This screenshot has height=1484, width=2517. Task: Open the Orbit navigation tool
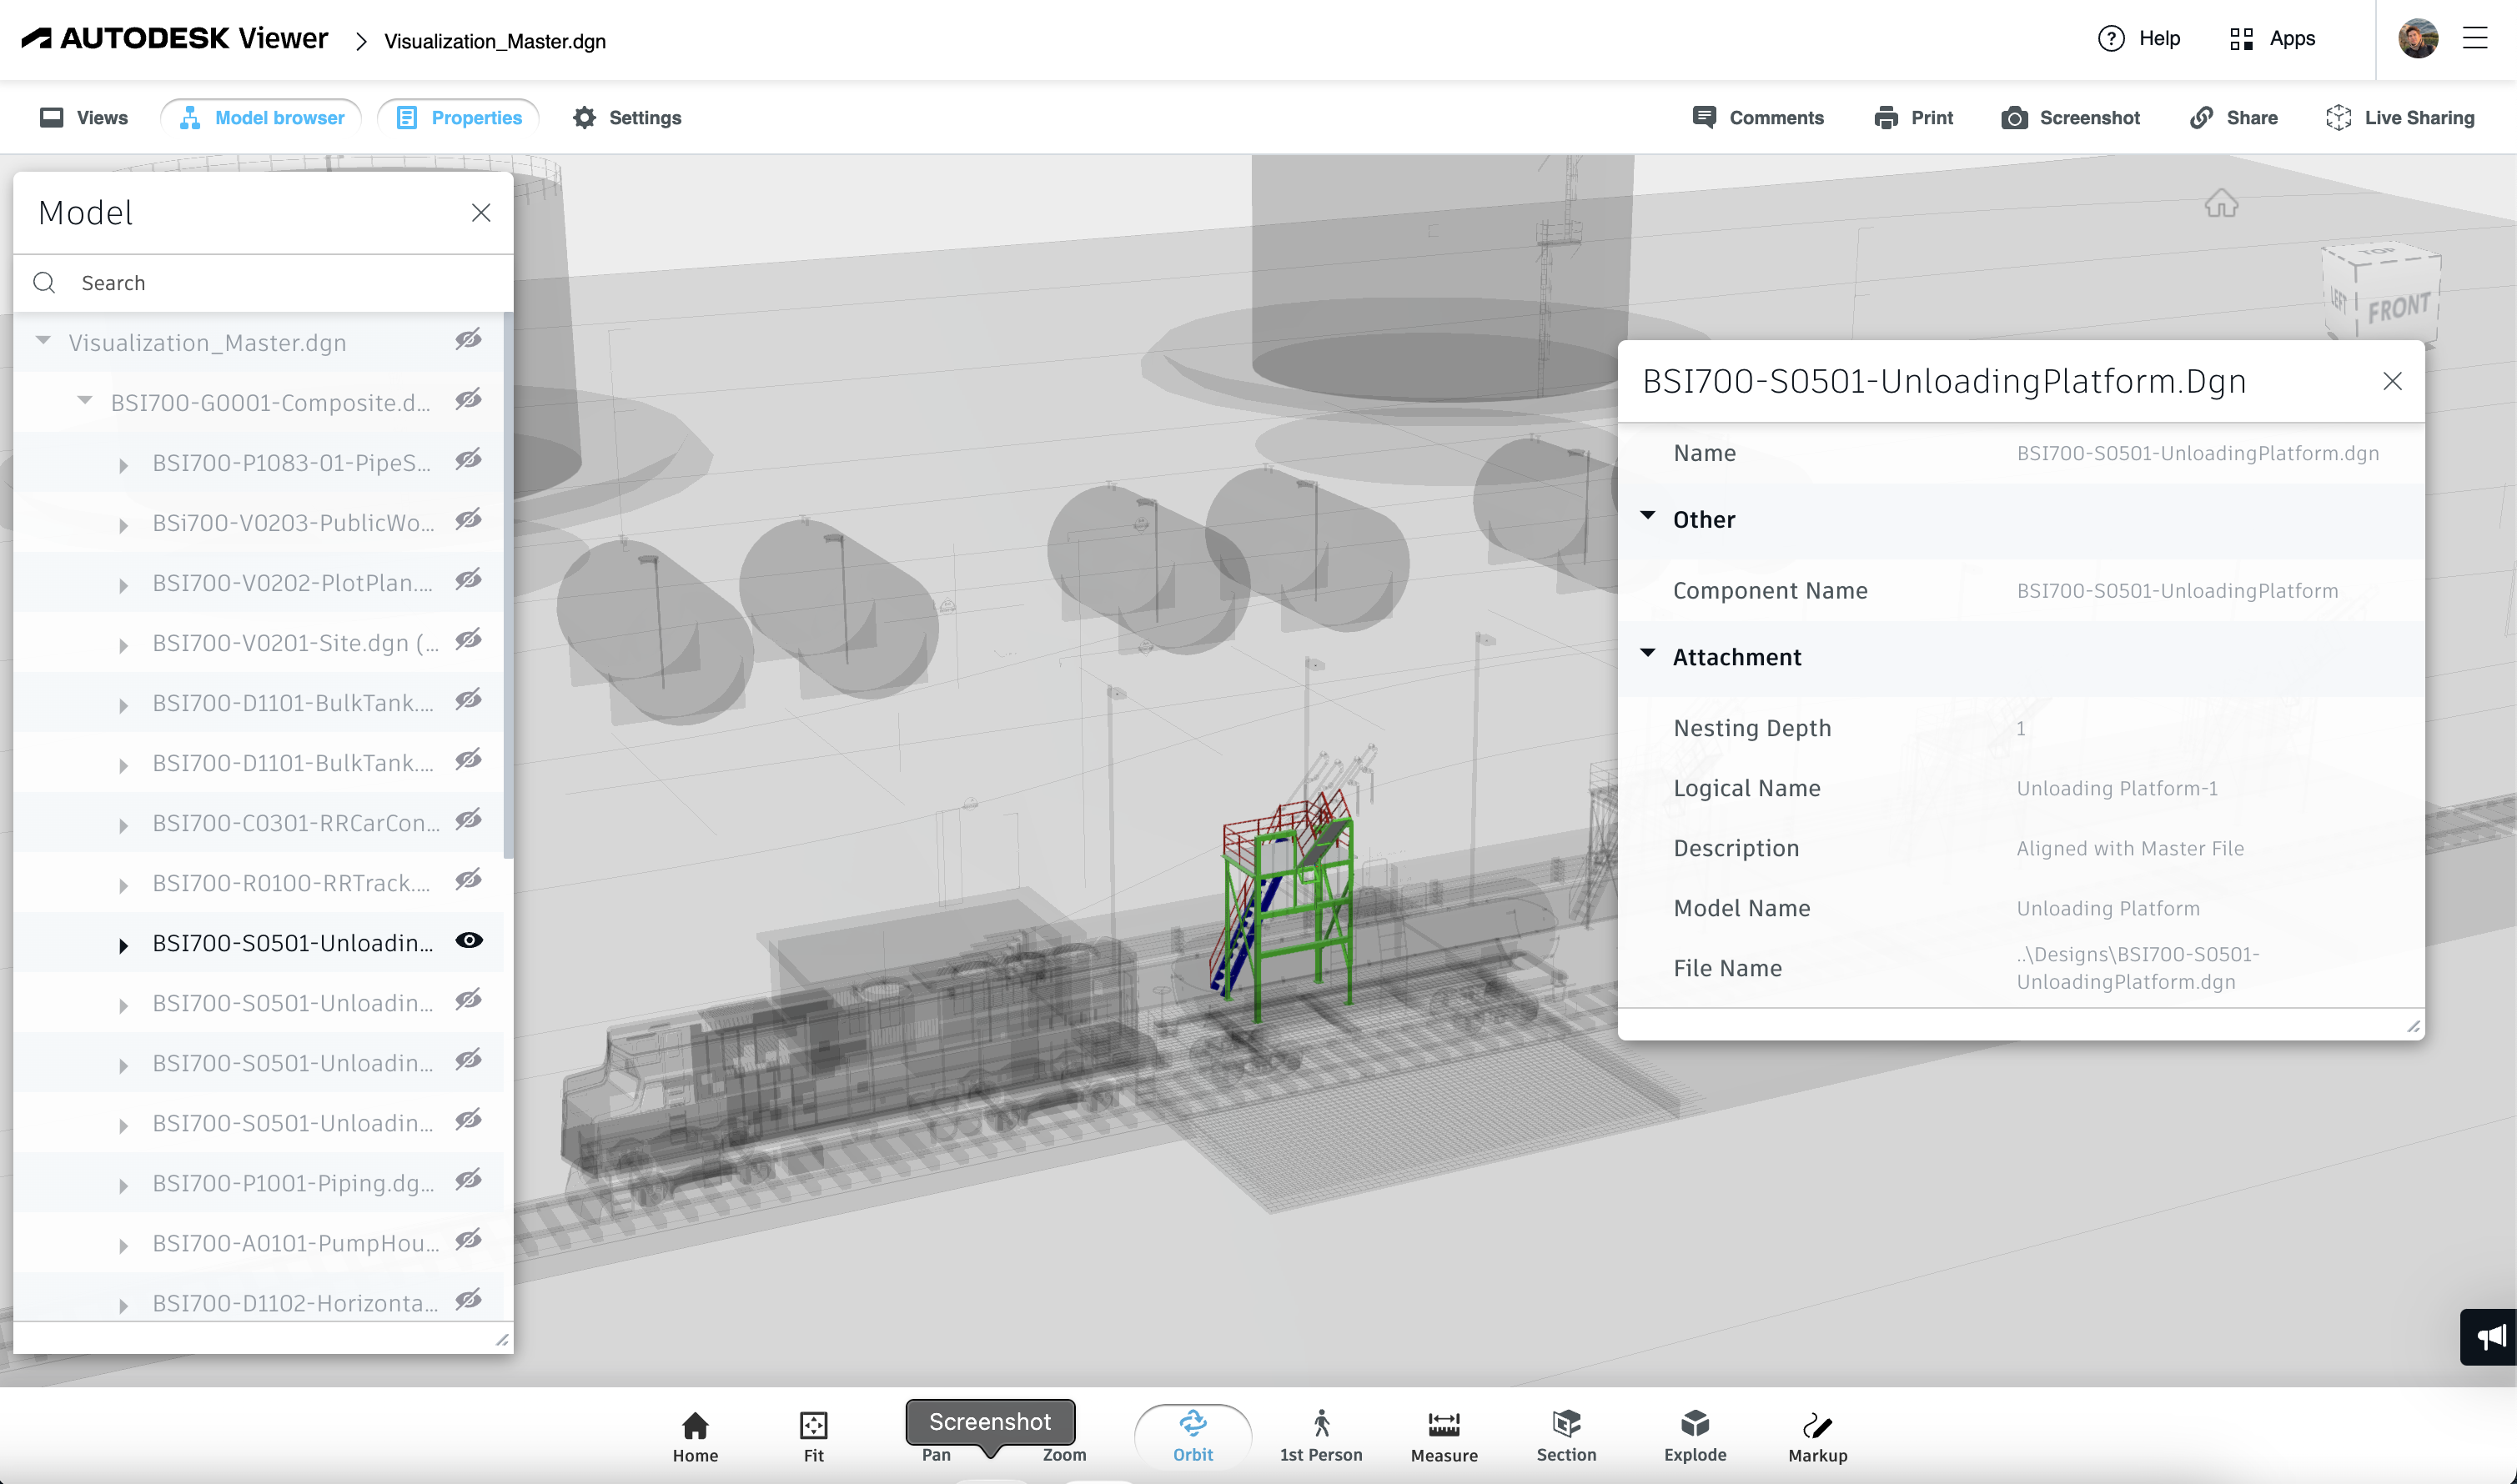(x=1193, y=1436)
